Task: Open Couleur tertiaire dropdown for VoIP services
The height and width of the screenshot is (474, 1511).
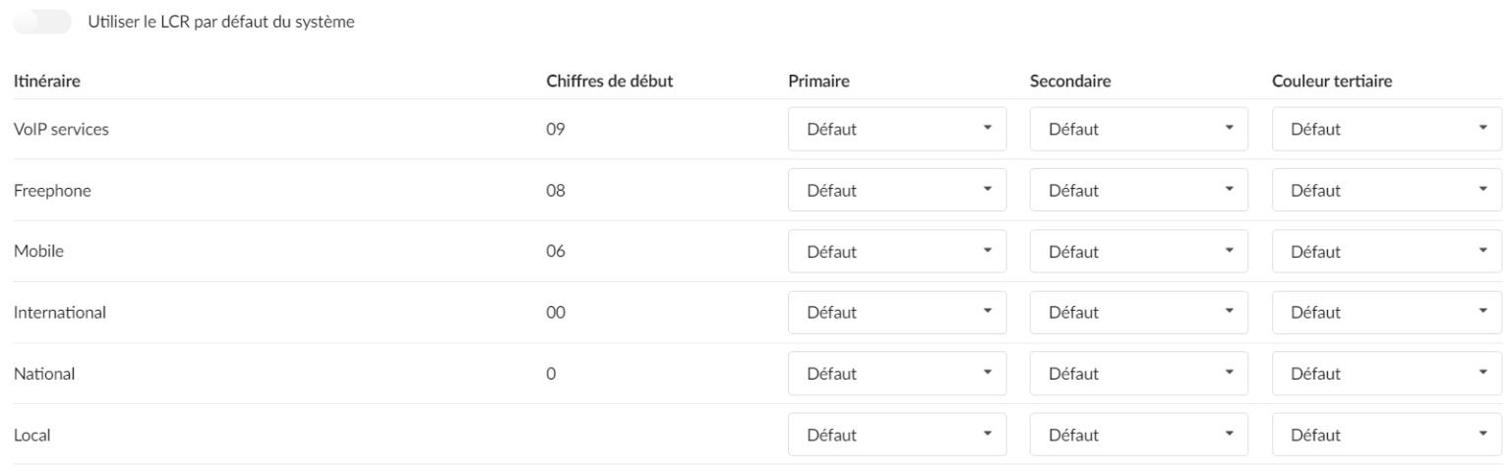Action: pyautogui.click(x=1386, y=129)
